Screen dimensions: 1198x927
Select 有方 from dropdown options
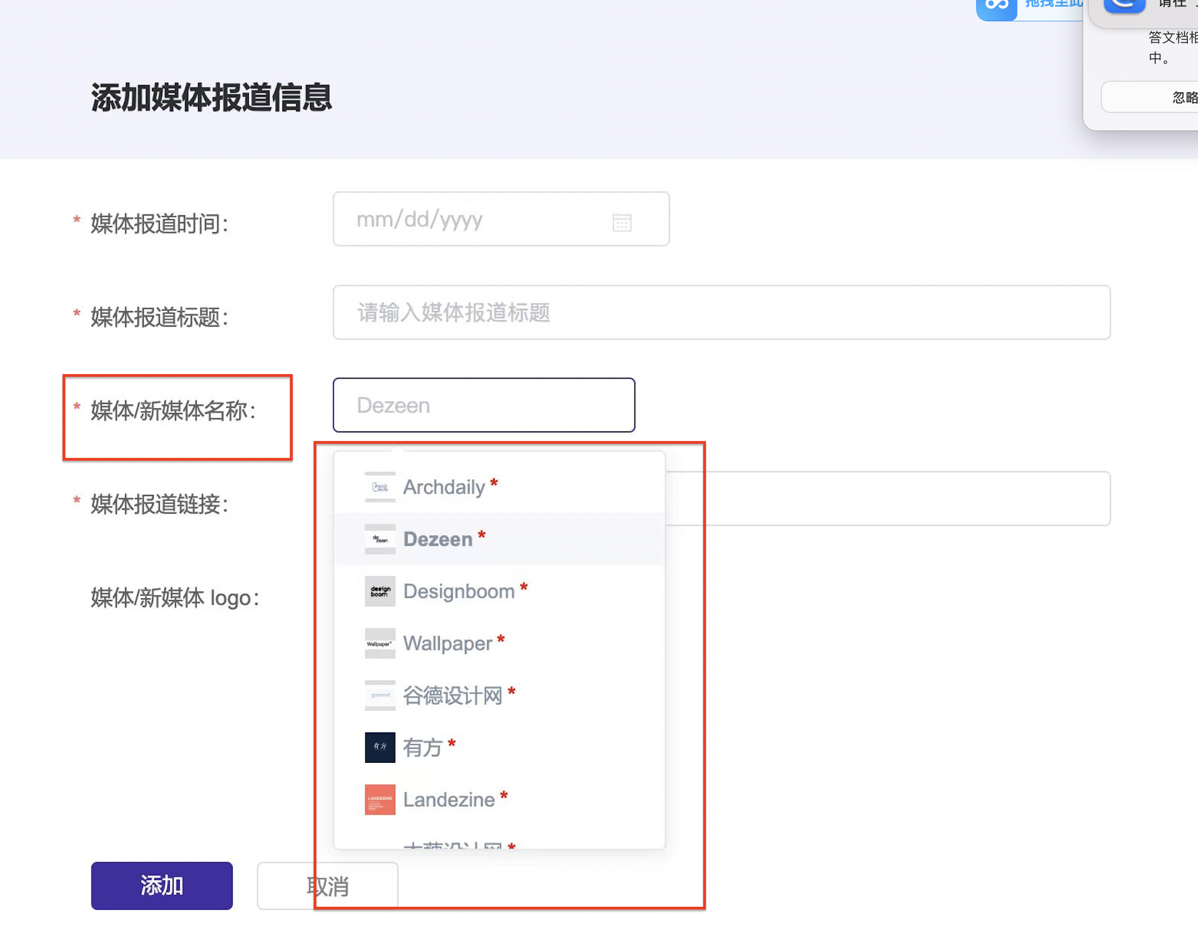click(x=422, y=748)
